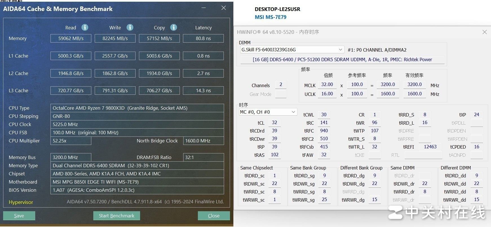This screenshot has width=491, height=227.
Task: Open the G.Skill DIMM selection dropdown
Action: [292, 50]
